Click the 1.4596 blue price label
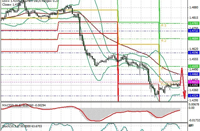Image resolution: width=200 pixels, height=131 pixels. pyautogui.click(x=194, y=53)
